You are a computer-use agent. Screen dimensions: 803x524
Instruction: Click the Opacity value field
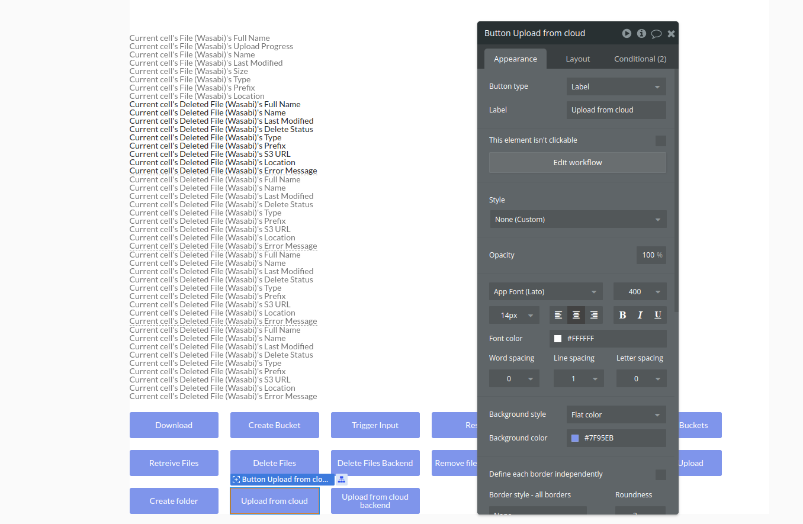click(651, 255)
